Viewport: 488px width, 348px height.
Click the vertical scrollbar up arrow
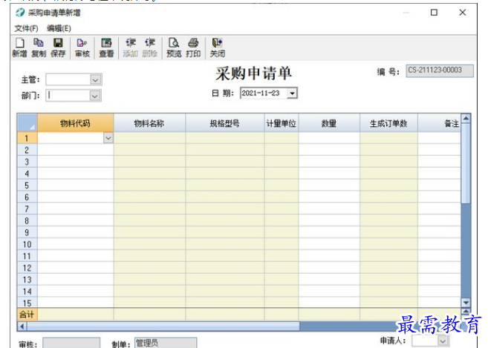click(x=466, y=119)
